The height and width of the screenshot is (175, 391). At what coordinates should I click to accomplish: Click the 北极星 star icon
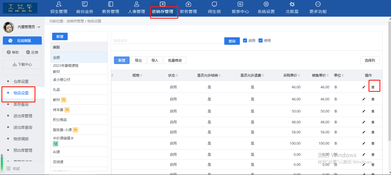coord(292,4)
